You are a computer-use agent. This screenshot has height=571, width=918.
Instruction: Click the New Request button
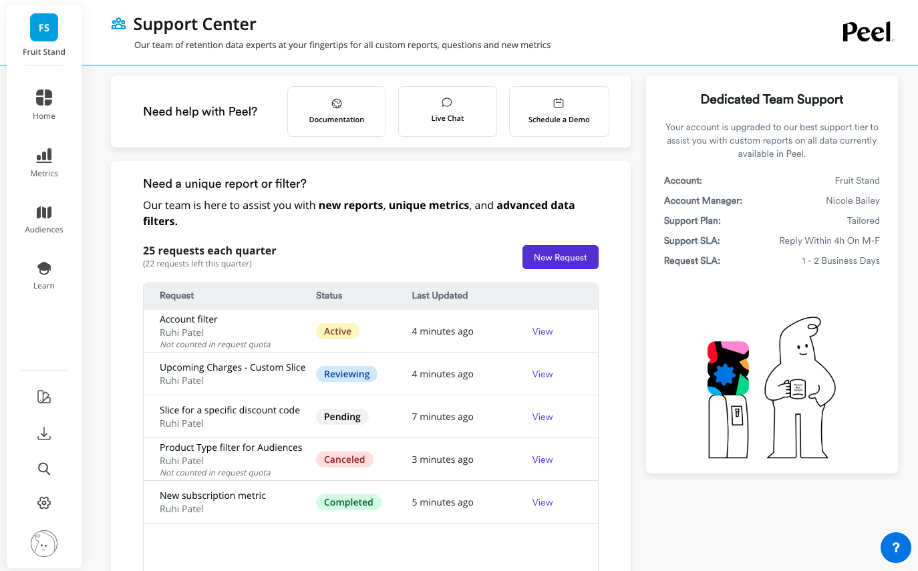561,257
